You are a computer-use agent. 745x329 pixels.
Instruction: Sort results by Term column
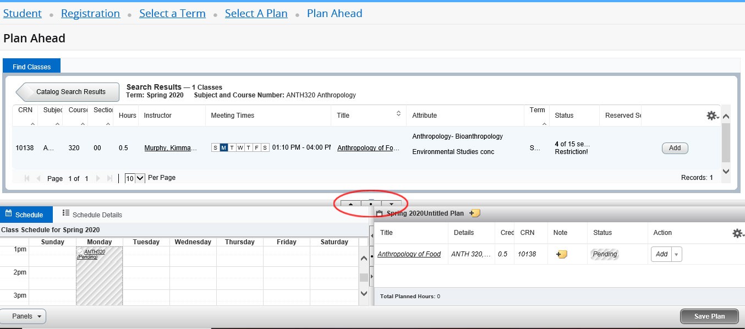coord(537,116)
